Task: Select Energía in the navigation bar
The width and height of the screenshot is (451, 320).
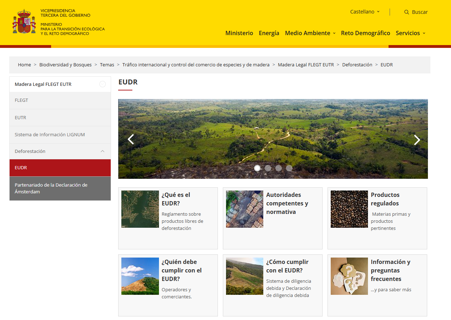Action: (269, 33)
